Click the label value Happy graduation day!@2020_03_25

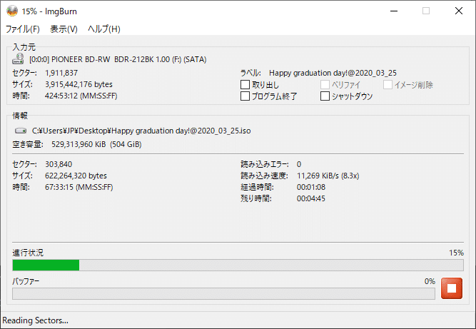(333, 73)
